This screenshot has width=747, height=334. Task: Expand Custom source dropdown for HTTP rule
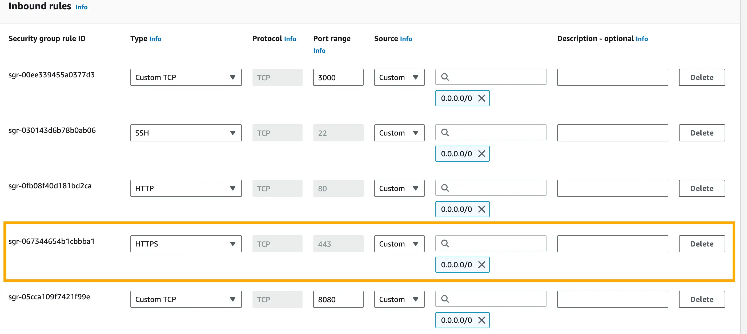pos(399,188)
